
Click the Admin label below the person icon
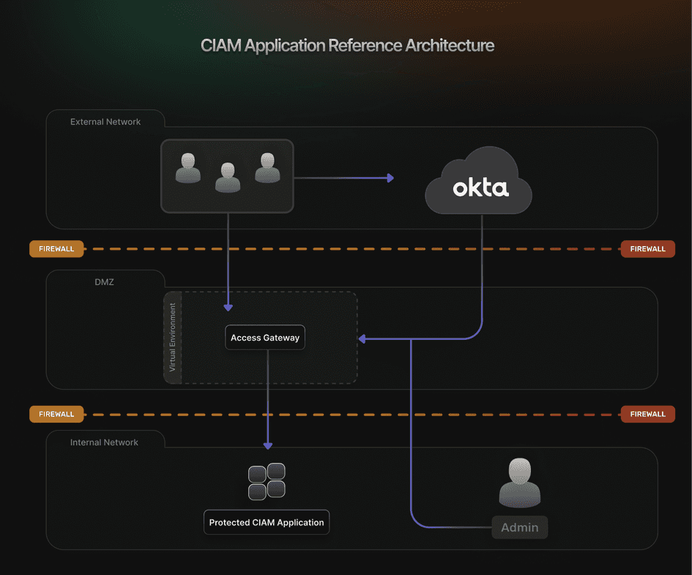(520, 527)
